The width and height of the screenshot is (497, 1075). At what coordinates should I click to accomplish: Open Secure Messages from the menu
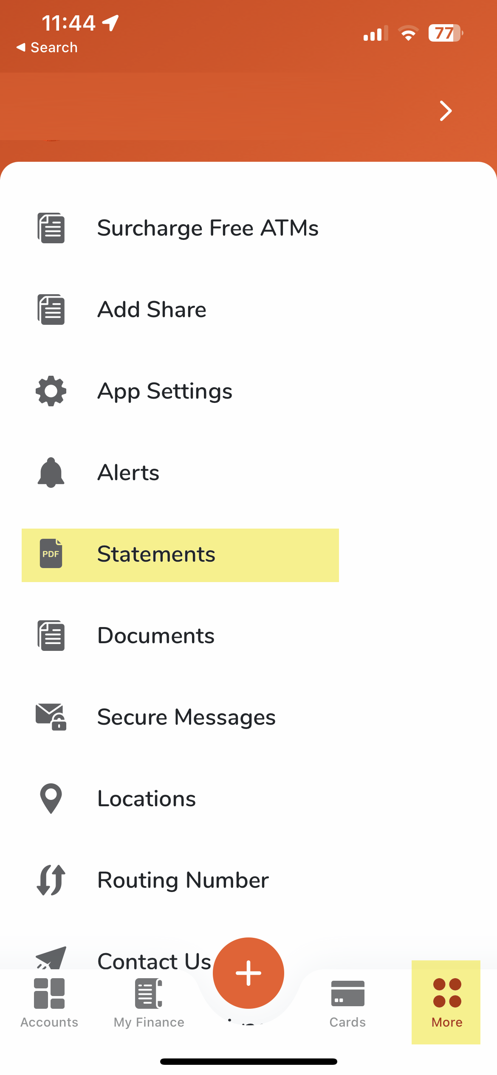pyautogui.click(x=186, y=717)
